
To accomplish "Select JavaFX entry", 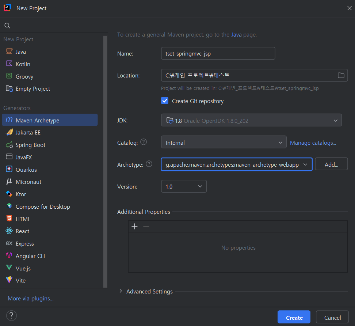I will coord(50,157).
